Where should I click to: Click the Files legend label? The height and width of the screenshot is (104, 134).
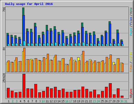click(x=131, y=21)
